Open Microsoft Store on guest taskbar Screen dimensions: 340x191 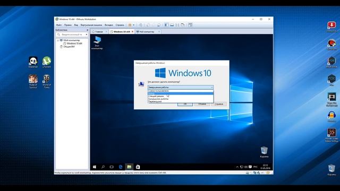[138, 167]
